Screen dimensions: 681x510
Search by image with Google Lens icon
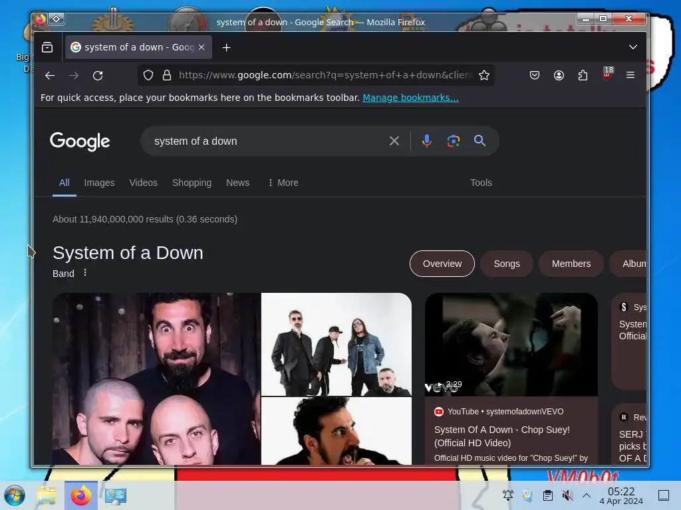(x=454, y=141)
